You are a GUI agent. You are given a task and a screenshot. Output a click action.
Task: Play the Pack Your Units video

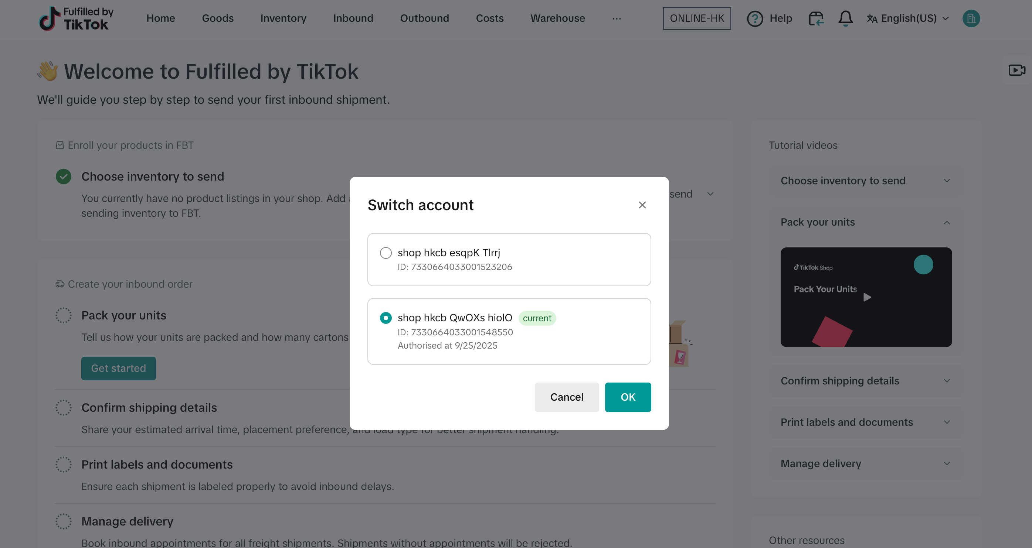pyautogui.click(x=867, y=297)
